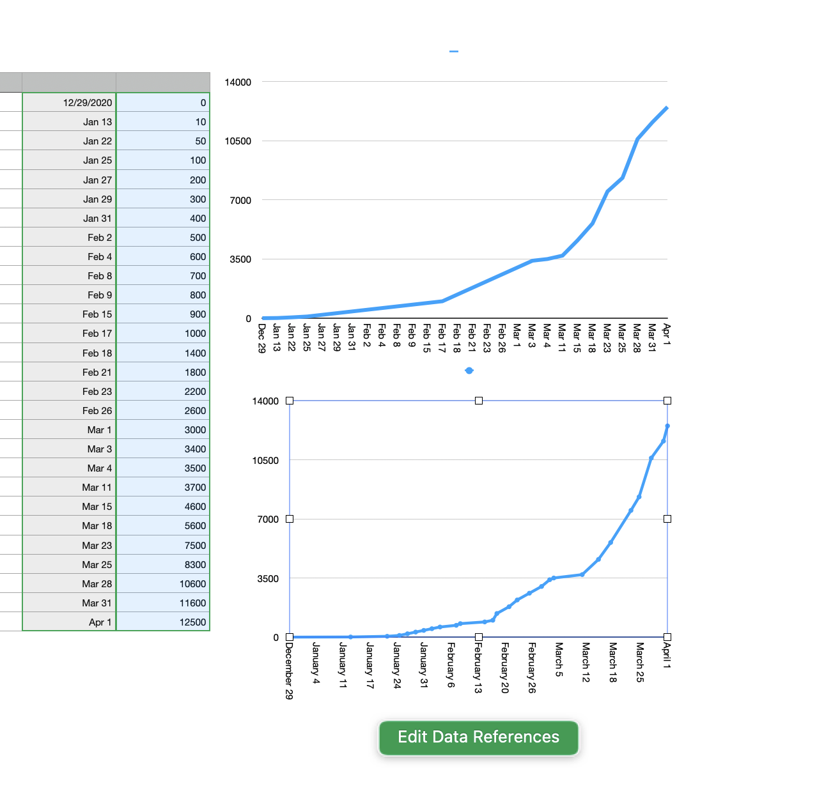
Task: Select the Feb 21 cell
Action: (69, 372)
